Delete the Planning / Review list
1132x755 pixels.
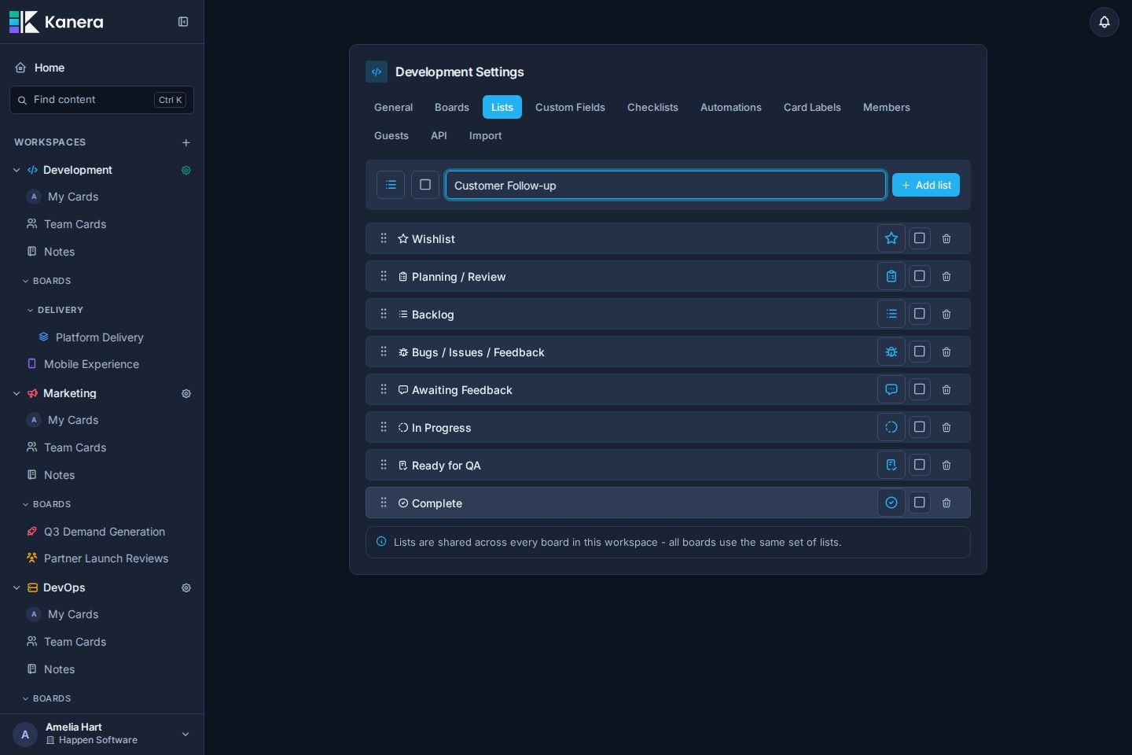[946, 276]
